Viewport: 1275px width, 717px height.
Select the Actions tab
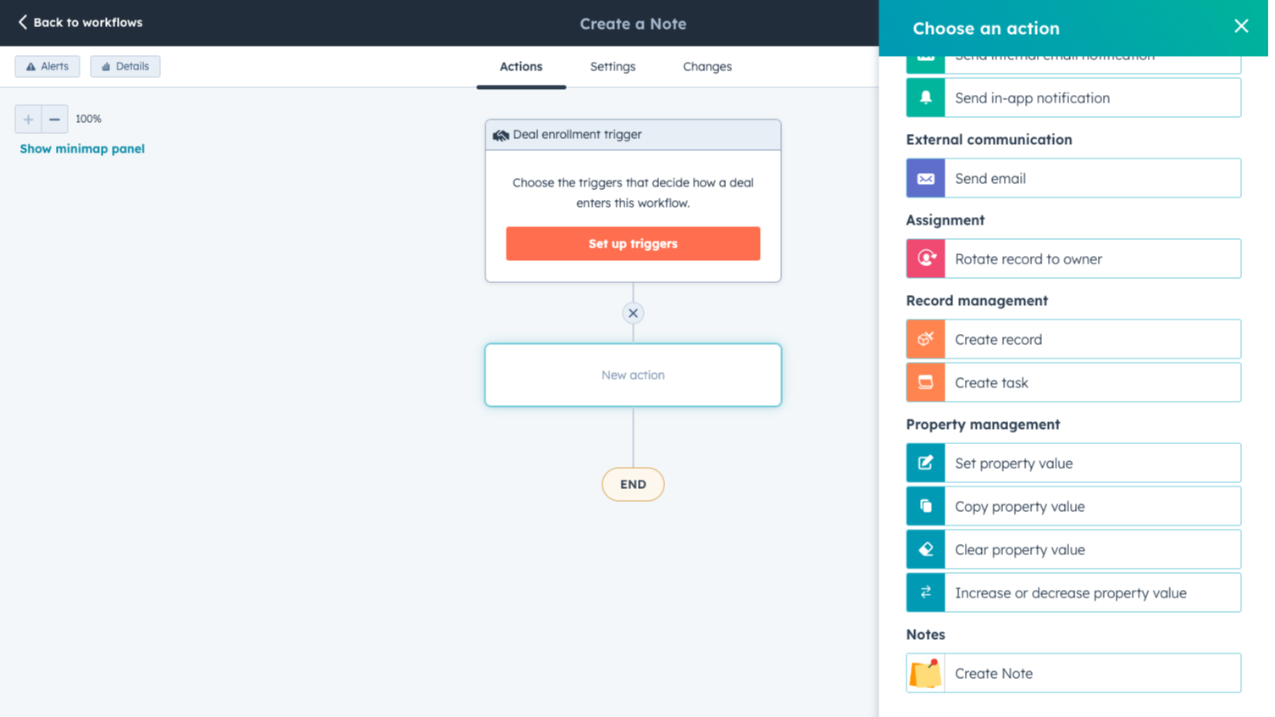click(520, 66)
